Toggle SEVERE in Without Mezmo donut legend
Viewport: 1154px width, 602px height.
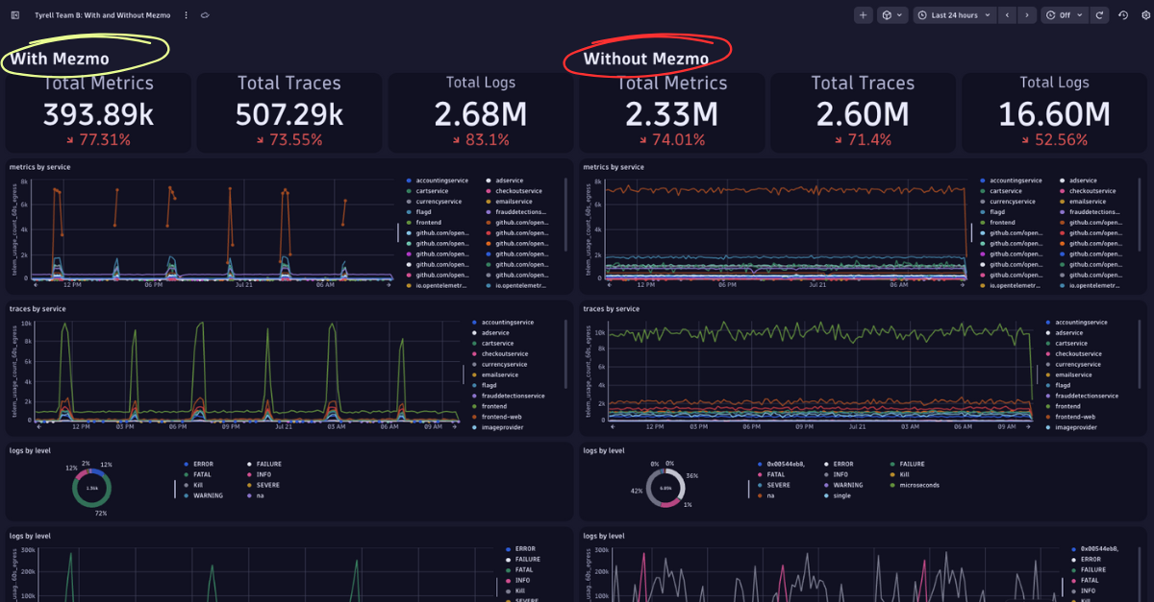[779, 485]
